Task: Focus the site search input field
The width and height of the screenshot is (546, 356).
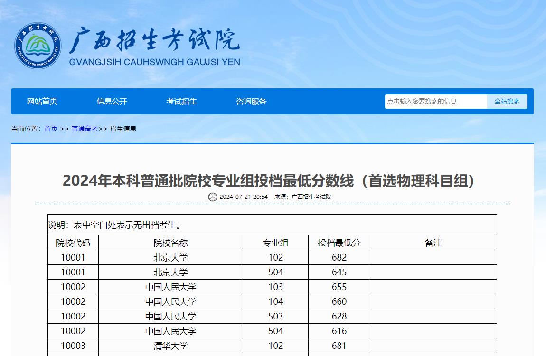Action: click(x=435, y=101)
